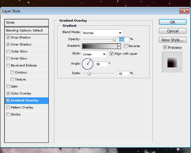
Task: Enable the Outer Glow effect checkbox
Action: pyautogui.click(x=8, y=51)
